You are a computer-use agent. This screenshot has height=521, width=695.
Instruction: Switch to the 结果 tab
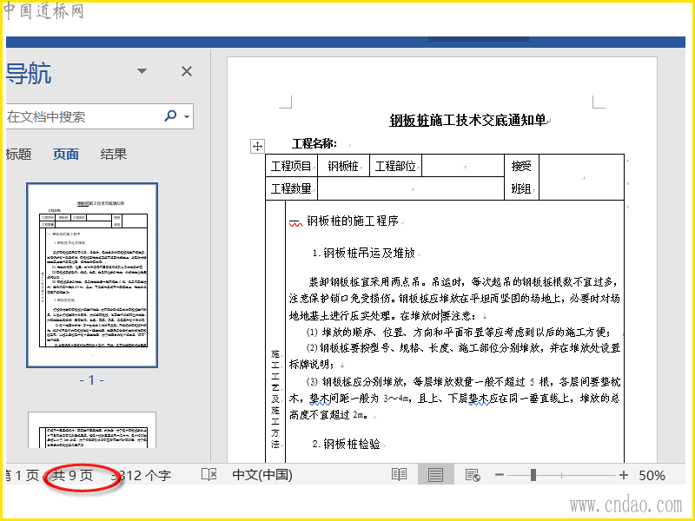click(x=114, y=155)
